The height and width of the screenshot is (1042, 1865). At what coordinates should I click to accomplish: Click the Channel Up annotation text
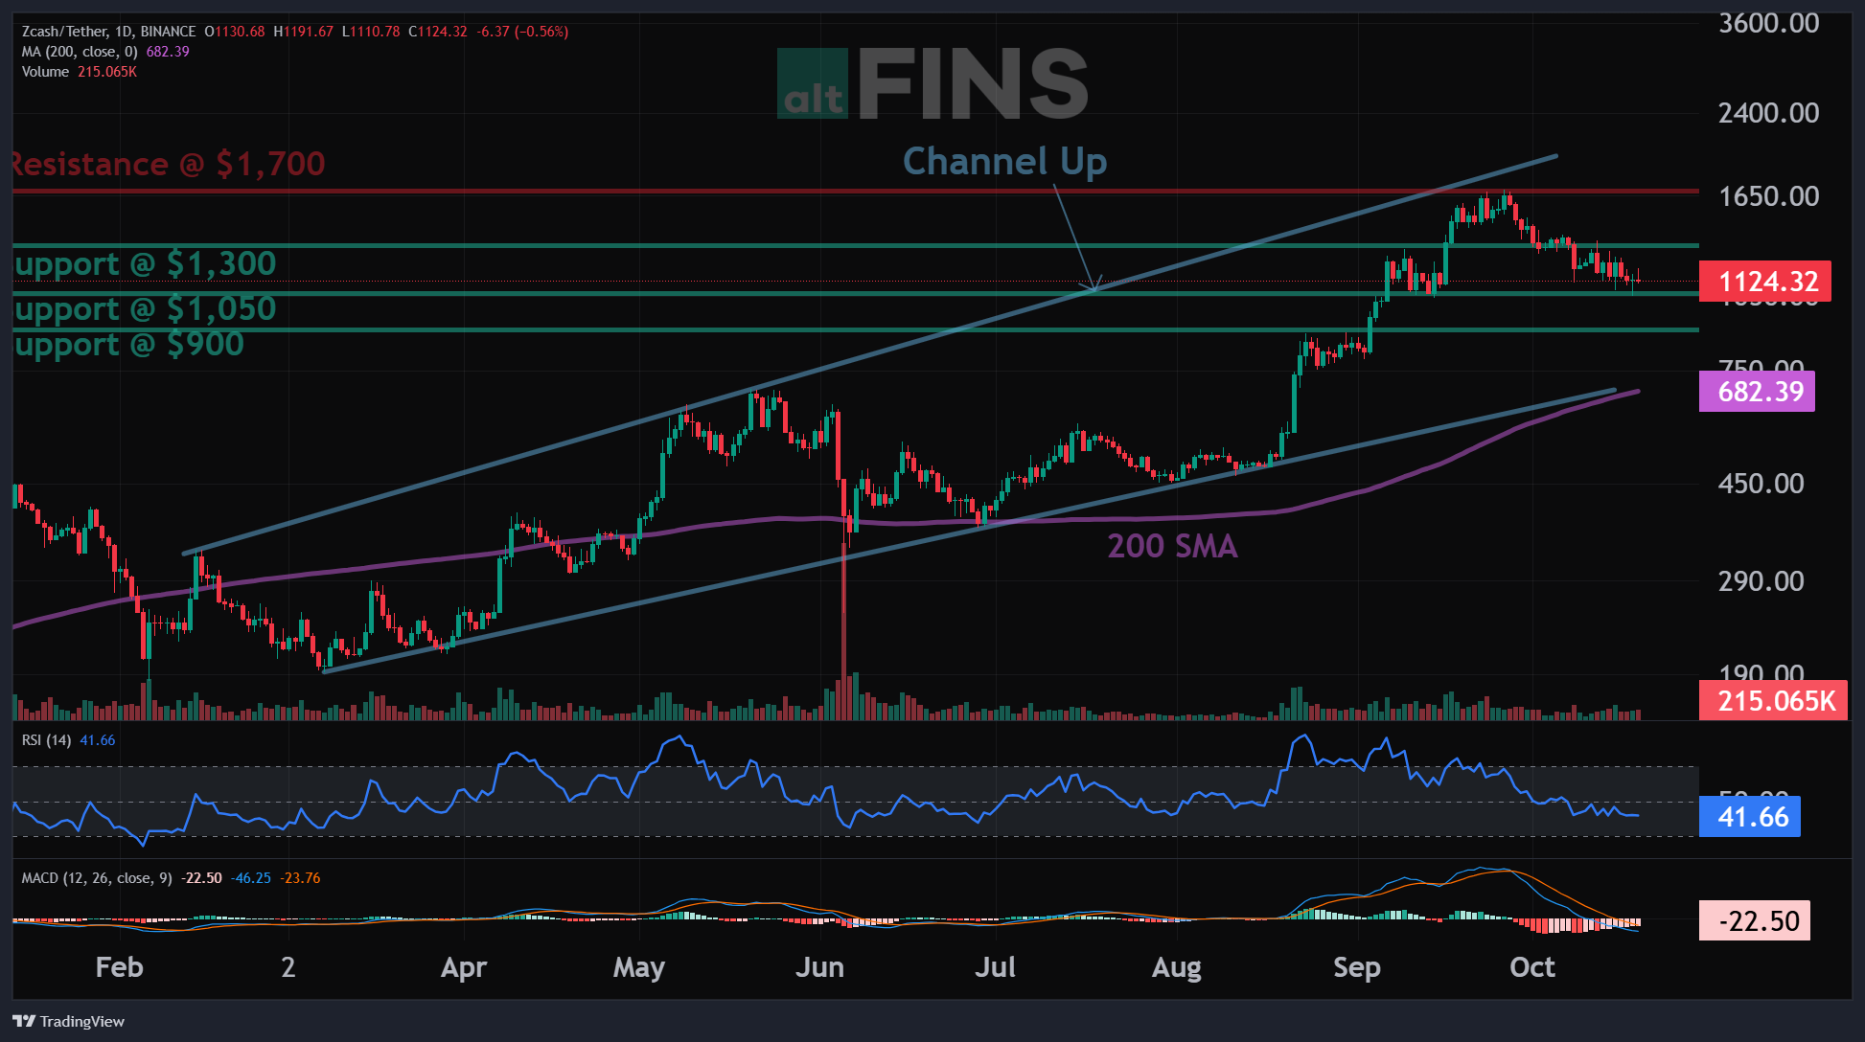coord(1004,162)
